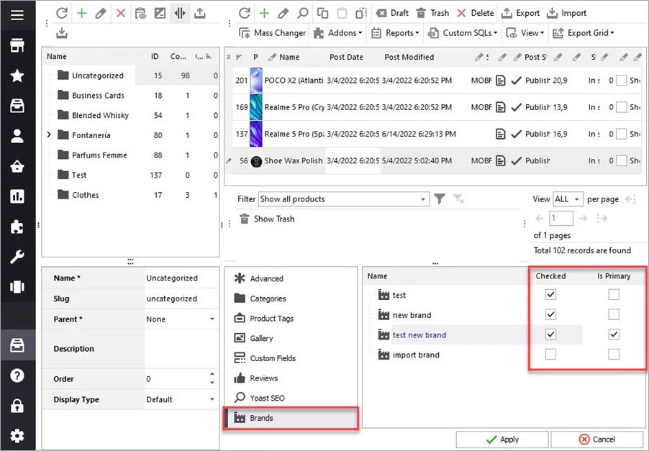
Task: Enable the Checked box for import brand
Action: 550,354
